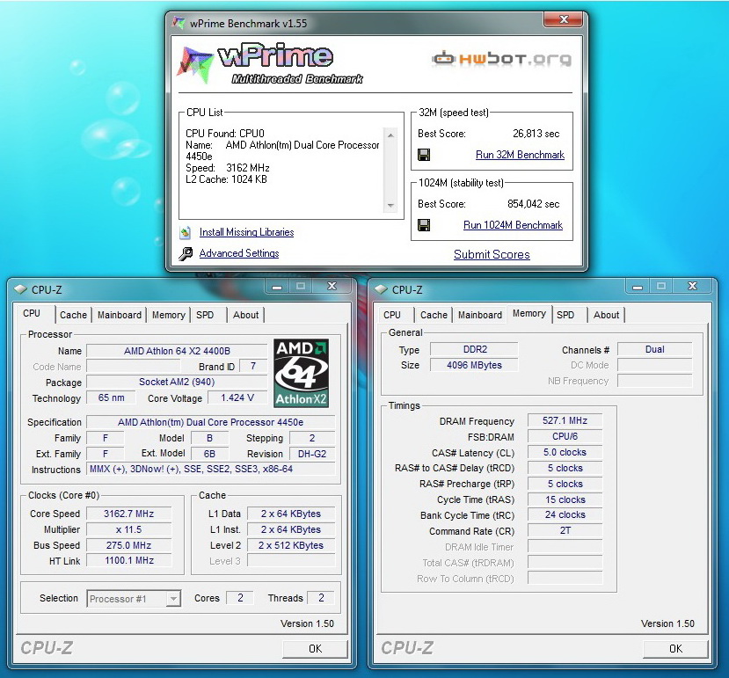Switch to Cache tab in right CPU-Z
The image size is (729, 678).
(x=434, y=315)
